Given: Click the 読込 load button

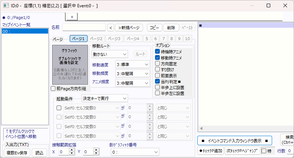Looking at the screenshot, I should 39,153.
